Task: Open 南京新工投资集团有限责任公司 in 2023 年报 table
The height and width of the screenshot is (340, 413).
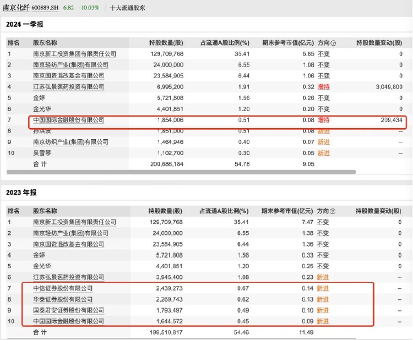Action: 74,222
